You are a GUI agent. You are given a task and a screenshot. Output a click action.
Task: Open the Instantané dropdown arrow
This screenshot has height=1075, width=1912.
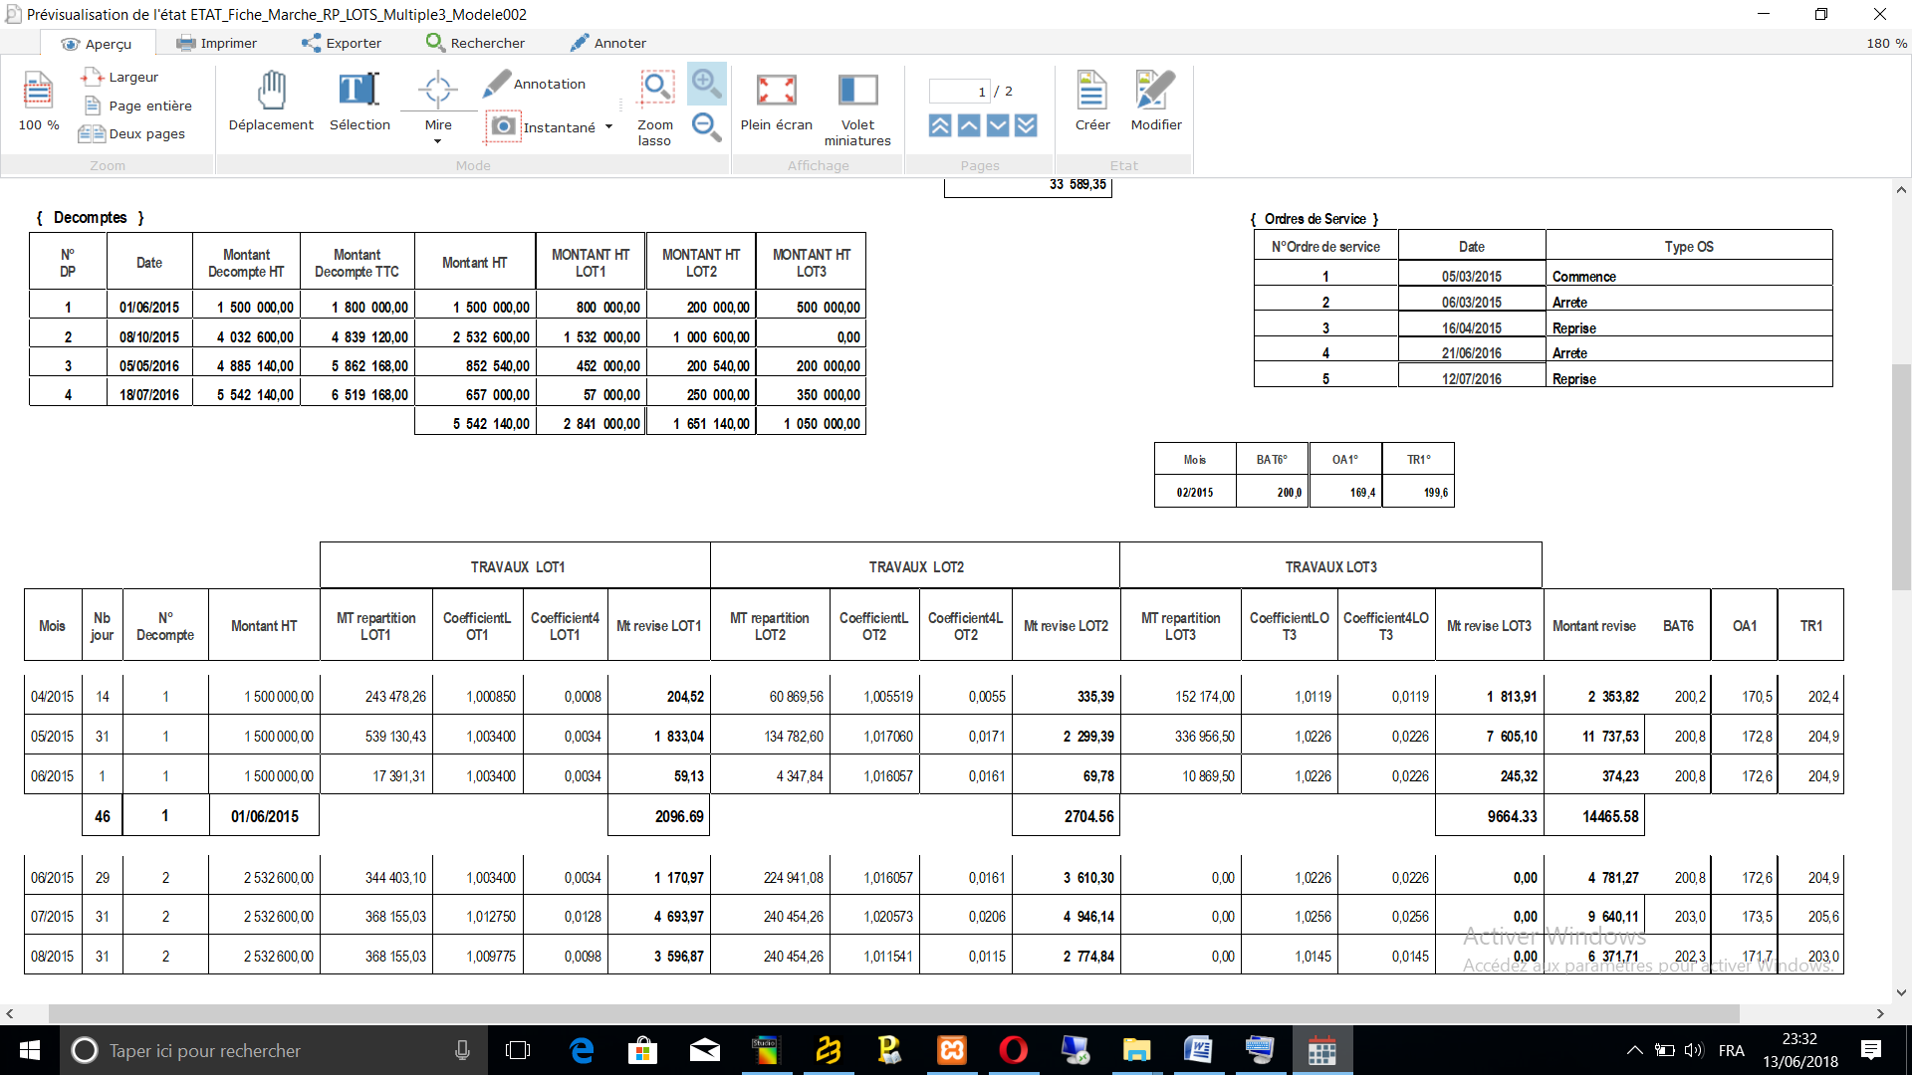pos(609,127)
